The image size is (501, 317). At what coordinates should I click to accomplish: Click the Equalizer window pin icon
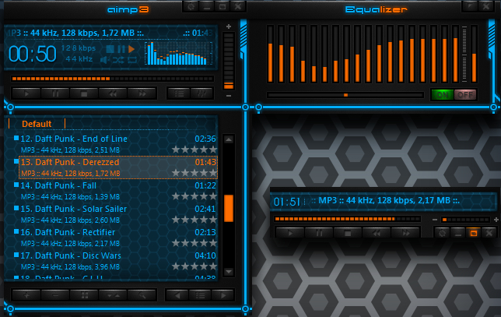click(471, 6)
